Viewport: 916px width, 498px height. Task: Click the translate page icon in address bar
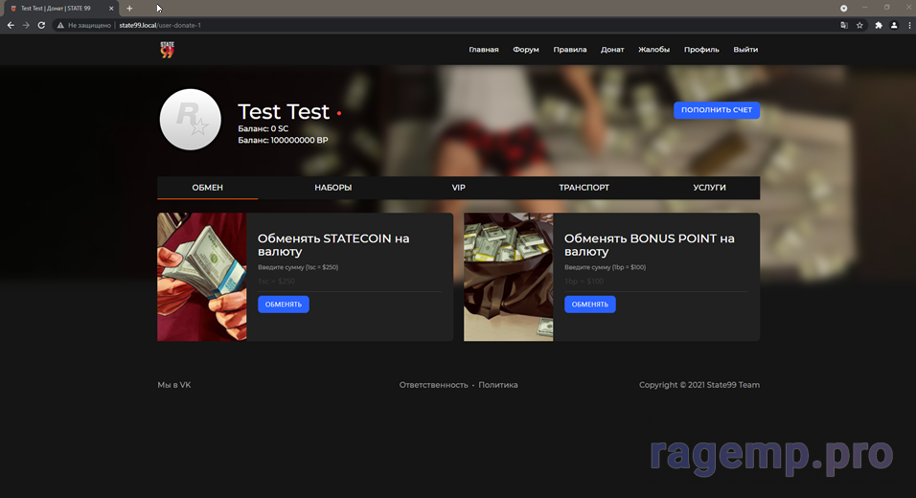(844, 25)
